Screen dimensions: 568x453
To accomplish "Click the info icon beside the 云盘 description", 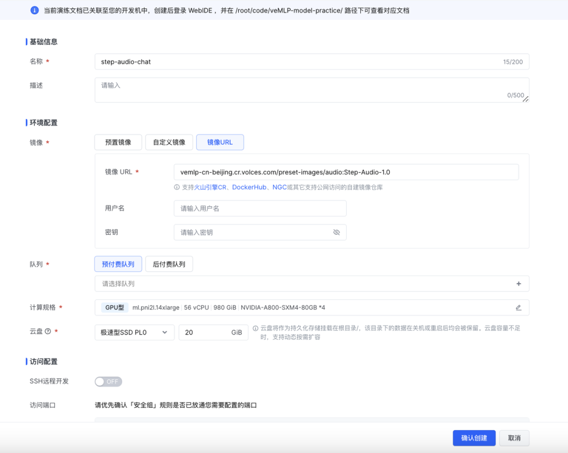I will (256, 328).
